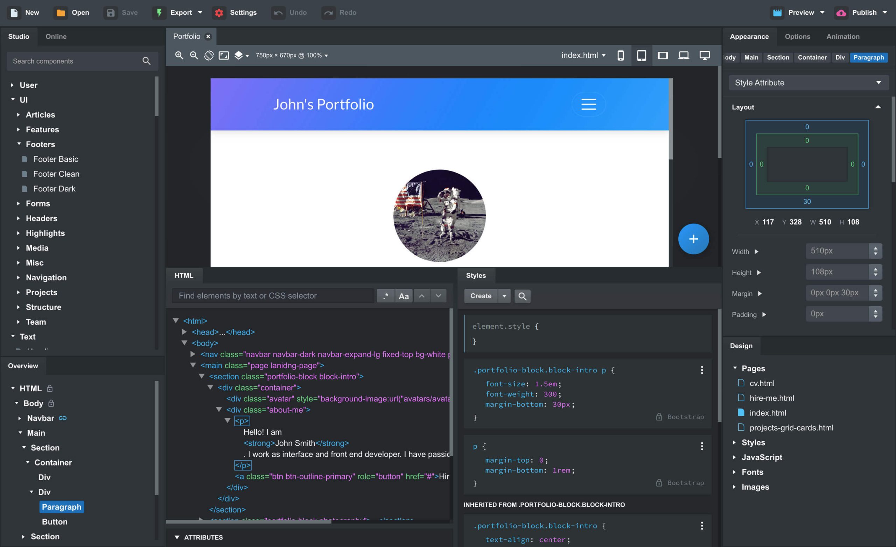Switch to the Animation tab
The height and width of the screenshot is (547, 896).
coord(843,36)
